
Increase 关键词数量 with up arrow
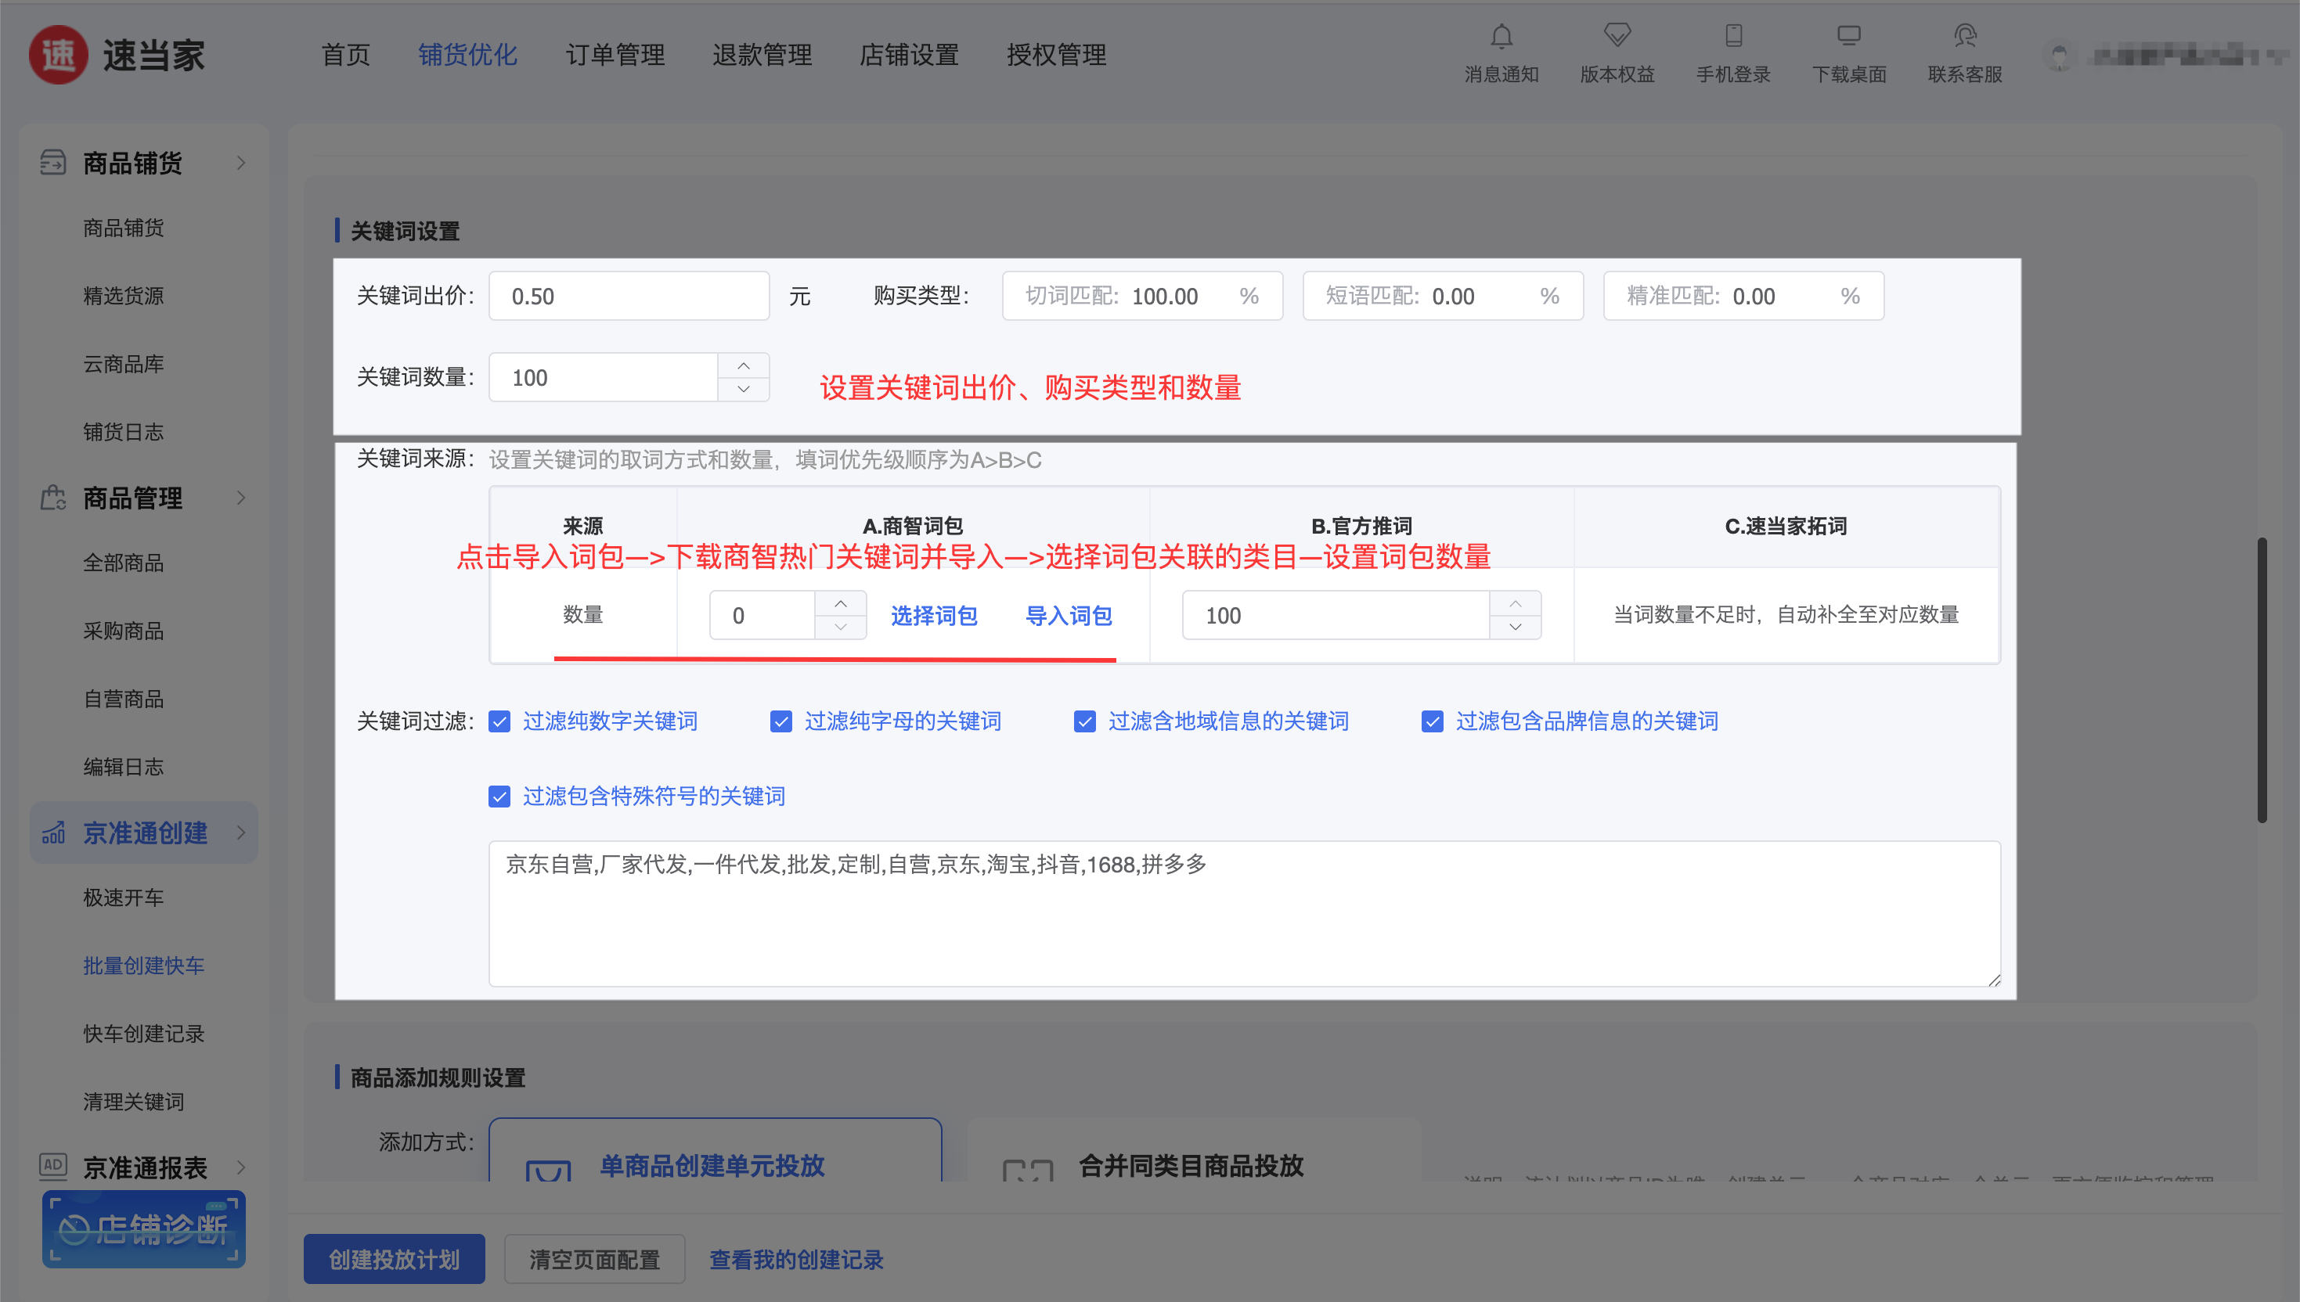[x=744, y=365]
